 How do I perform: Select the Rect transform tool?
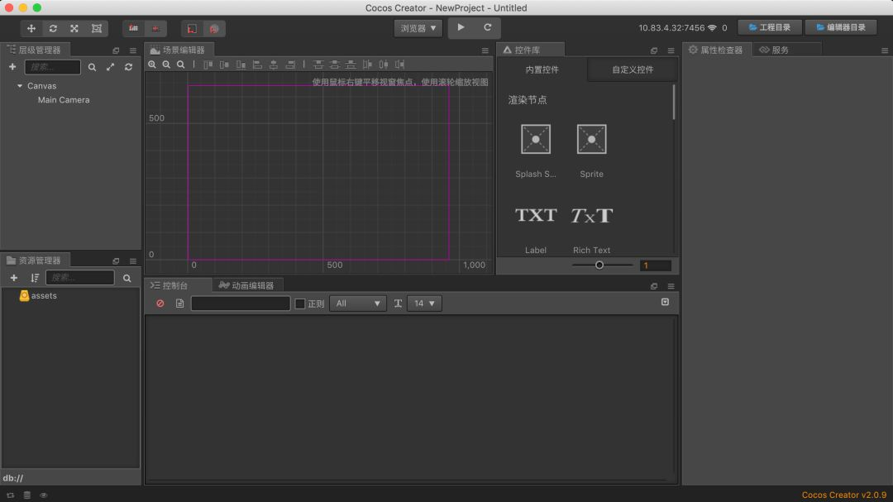[x=96, y=28]
